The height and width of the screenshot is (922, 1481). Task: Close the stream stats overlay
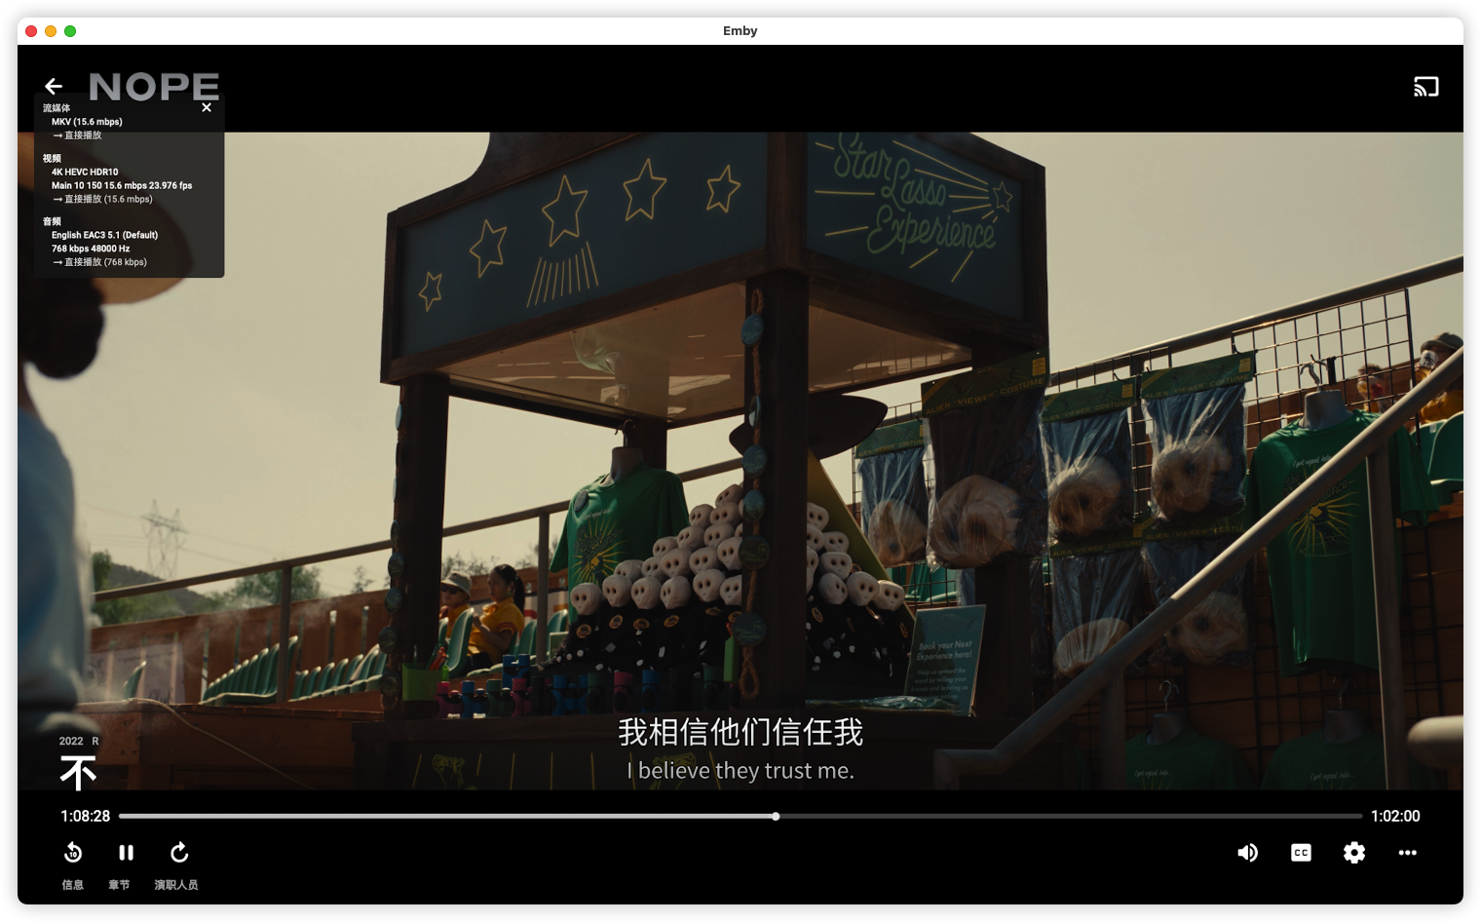(207, 108)
